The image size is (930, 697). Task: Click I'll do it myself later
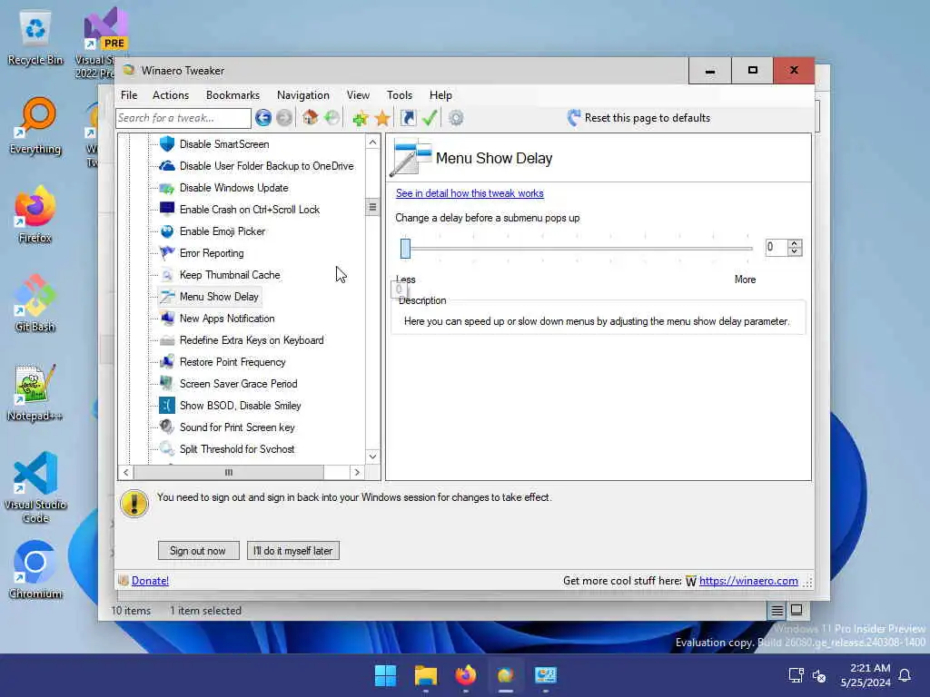[293, 551]
